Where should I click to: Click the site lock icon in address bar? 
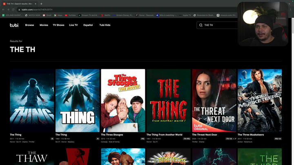pyautogui.click(x=19, y=9)
